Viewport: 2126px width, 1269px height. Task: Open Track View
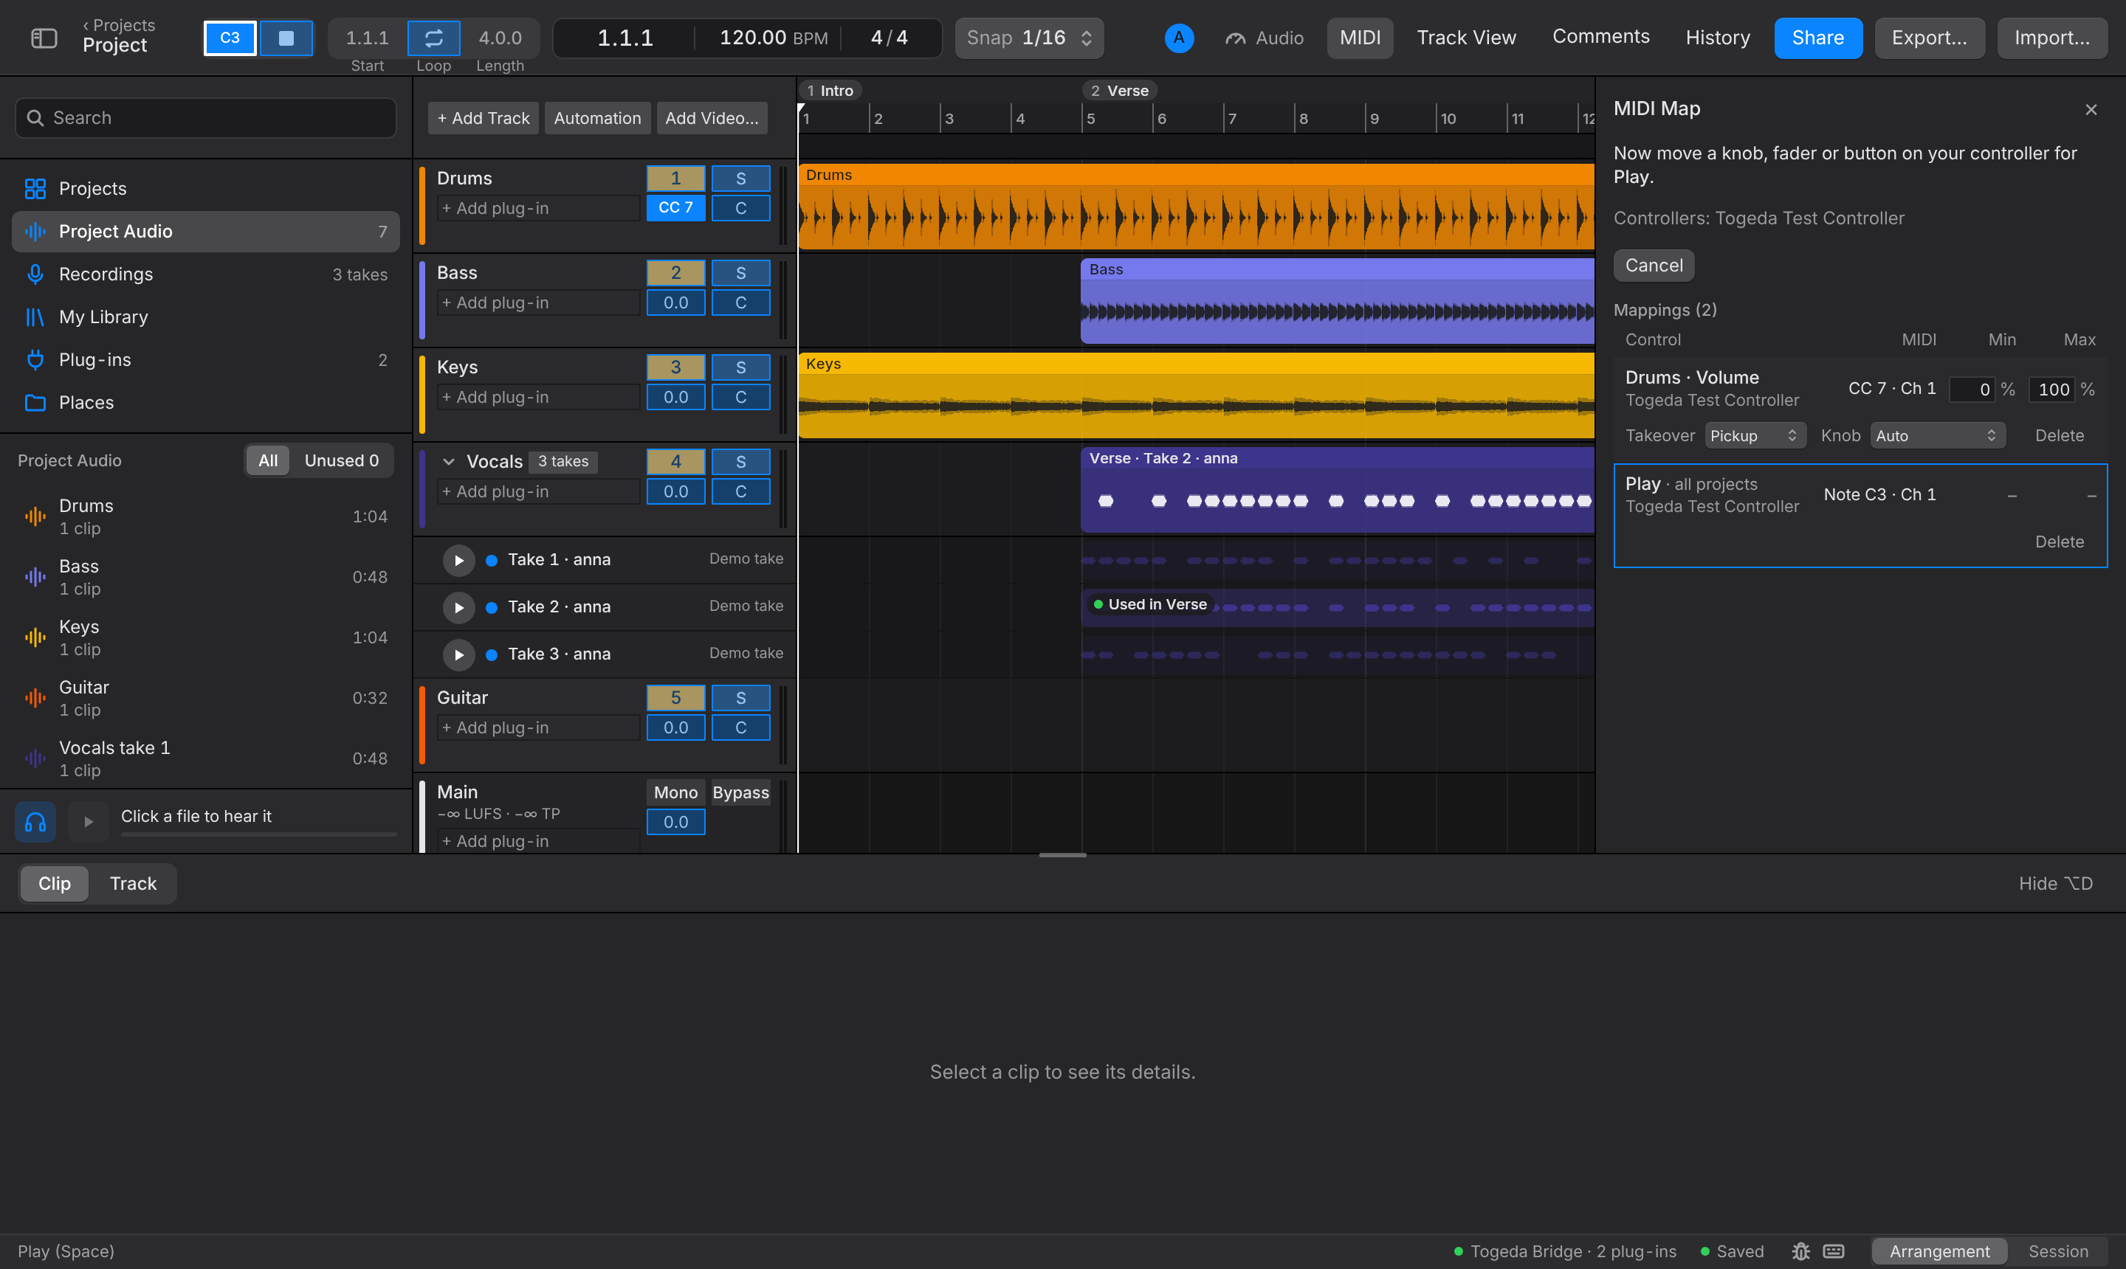pyautogui.click(x=1465, y=38)
